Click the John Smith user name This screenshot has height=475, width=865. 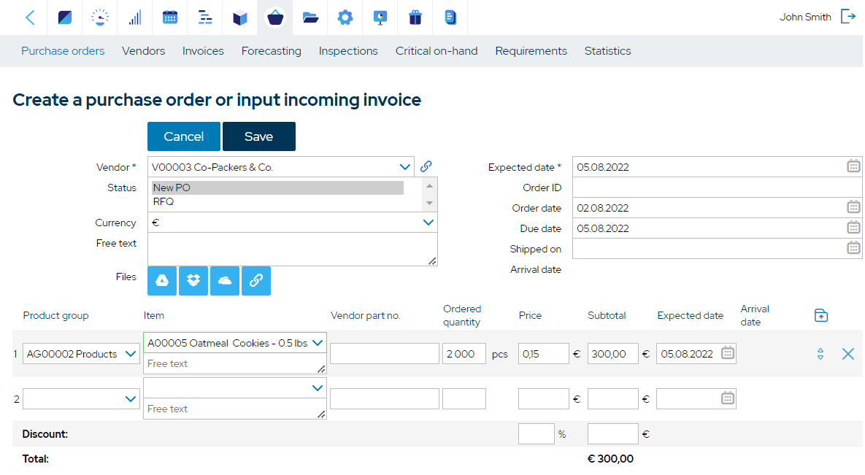click(805, 17)
